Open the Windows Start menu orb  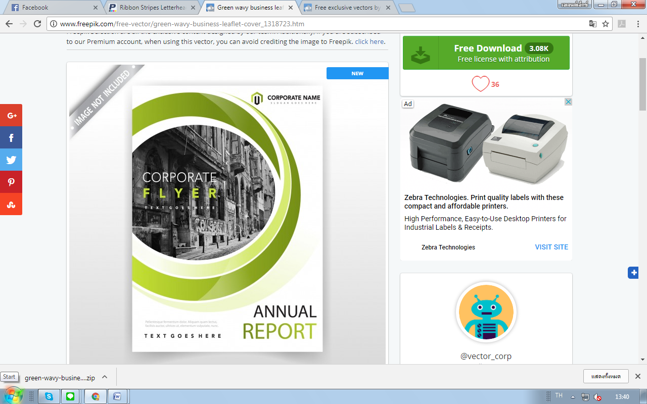point(13,395)
